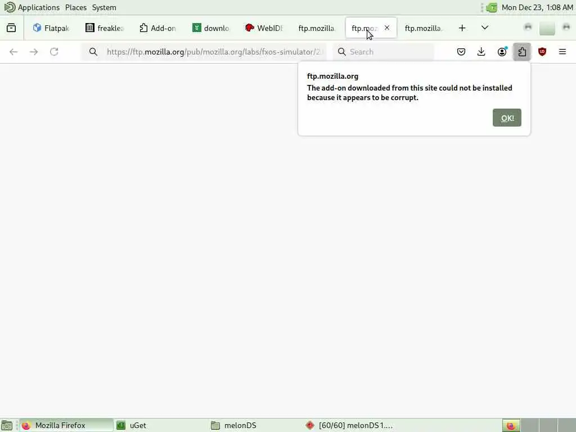Viewport: 576px width, 432px height.
Task: Open the ftp.mozilla tab left of the active tab
Action: coord(317,28)
